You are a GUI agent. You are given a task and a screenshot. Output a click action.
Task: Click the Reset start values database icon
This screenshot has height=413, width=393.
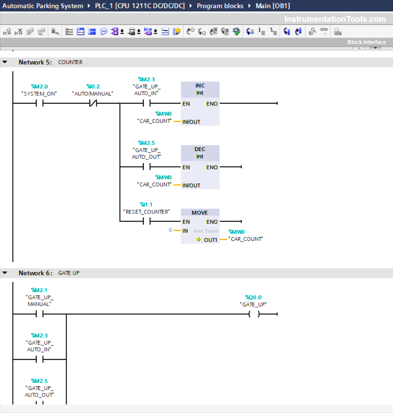click(55, 32)
